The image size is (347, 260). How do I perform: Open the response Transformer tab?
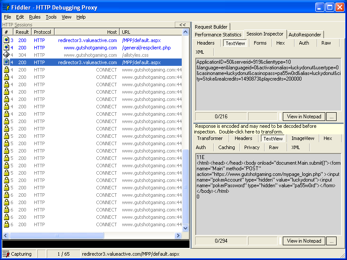[210, 138]
